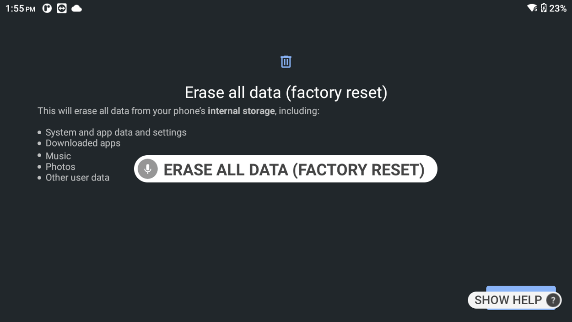
Task: Select the Other user data bullet item
Action: coord(77,178)
